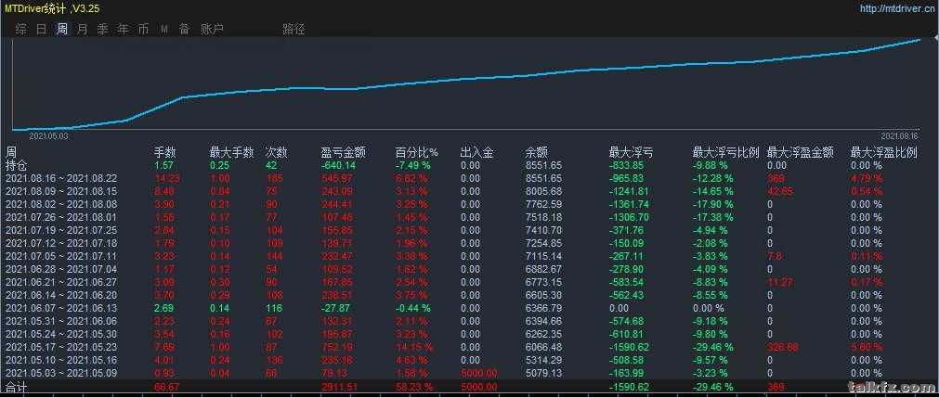Click total percentage 58.23 %
Image resolution: width=939 pixels, height=397 pixels.
tap(412, 387)
